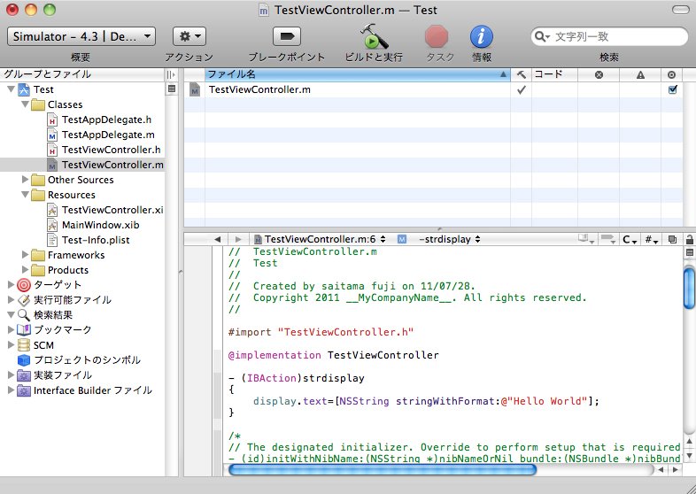Click the search field in toolbar
Viewport: 696px width, 494px height.
609,36
